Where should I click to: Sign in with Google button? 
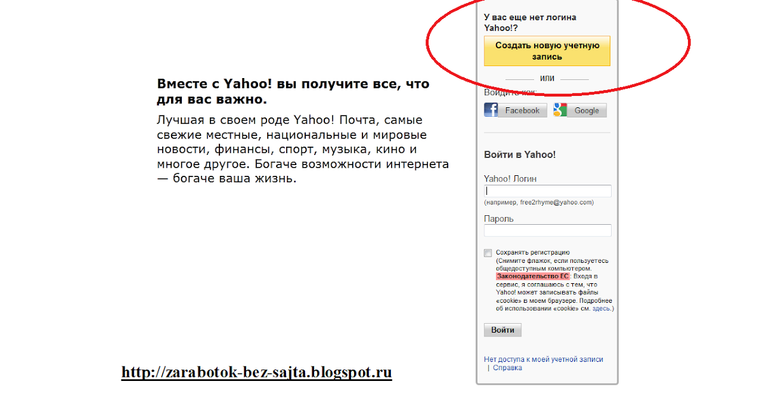point(579,110)
